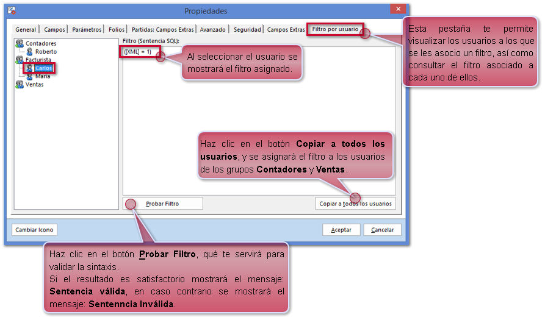Select the Folios tab

tap(116, 29)
